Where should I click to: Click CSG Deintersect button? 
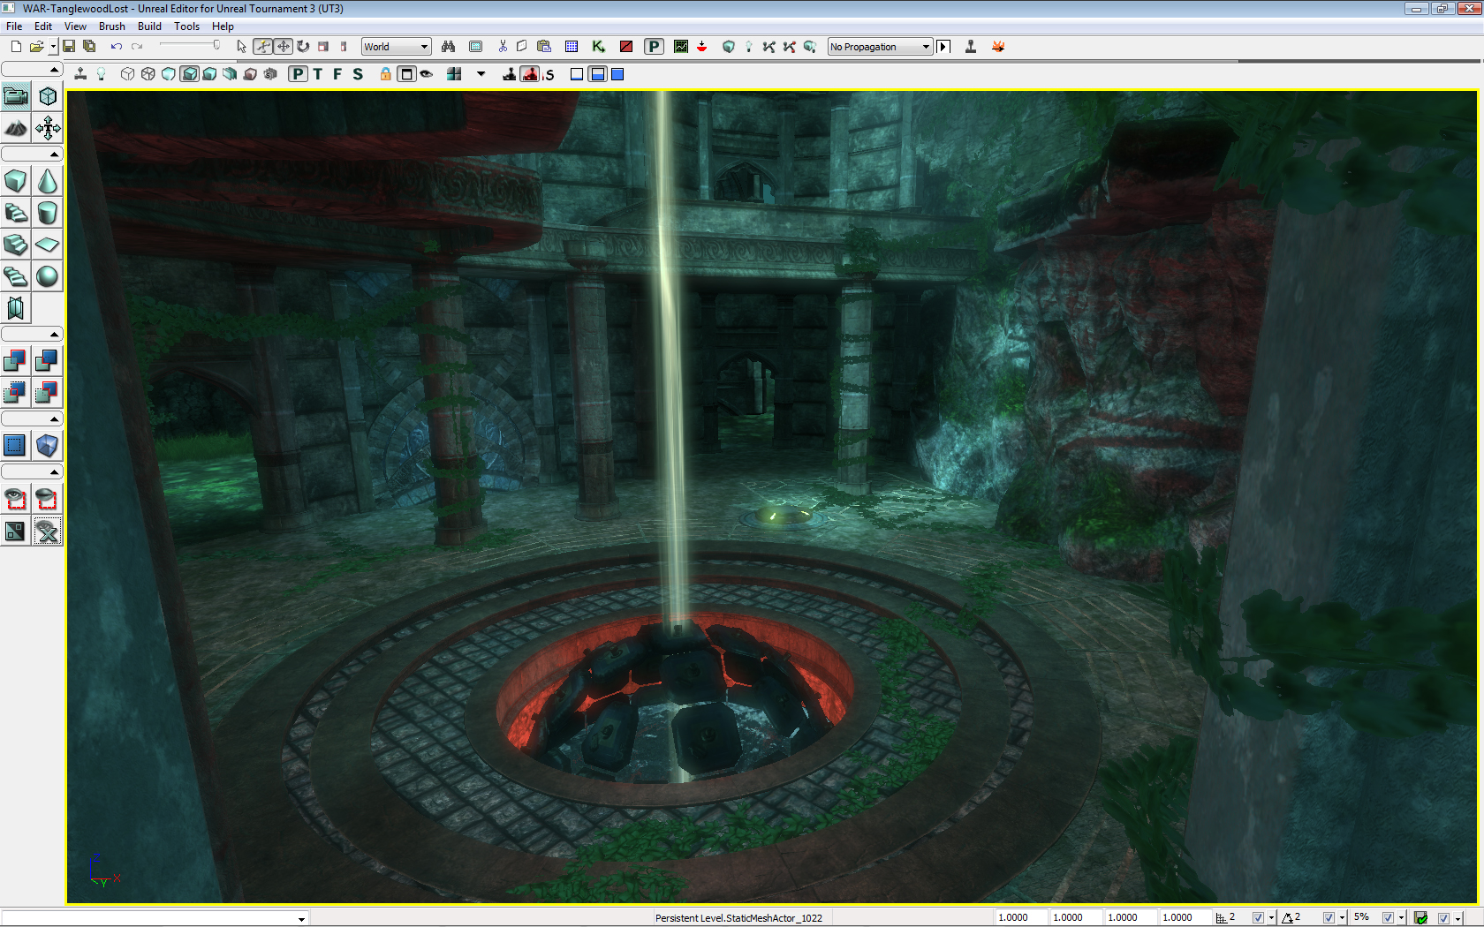48,392
